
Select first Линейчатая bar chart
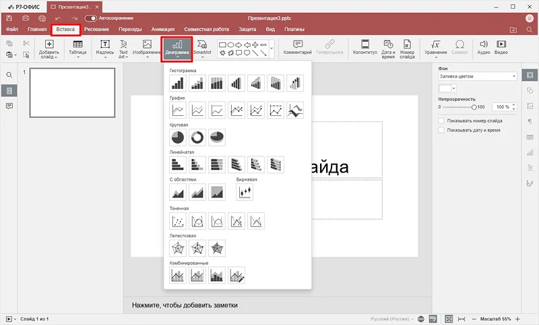pyautogui.click(x=178, y=165)
